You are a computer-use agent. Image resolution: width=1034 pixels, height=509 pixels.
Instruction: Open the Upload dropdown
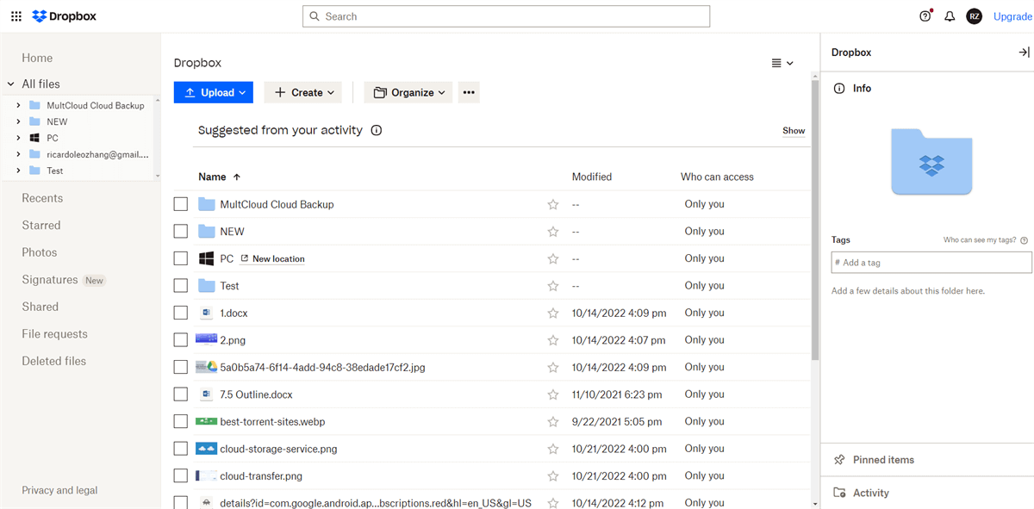tap(214, 93)
